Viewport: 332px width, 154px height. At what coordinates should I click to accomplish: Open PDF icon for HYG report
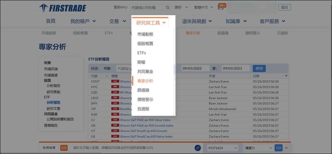(x=115, y=87)
